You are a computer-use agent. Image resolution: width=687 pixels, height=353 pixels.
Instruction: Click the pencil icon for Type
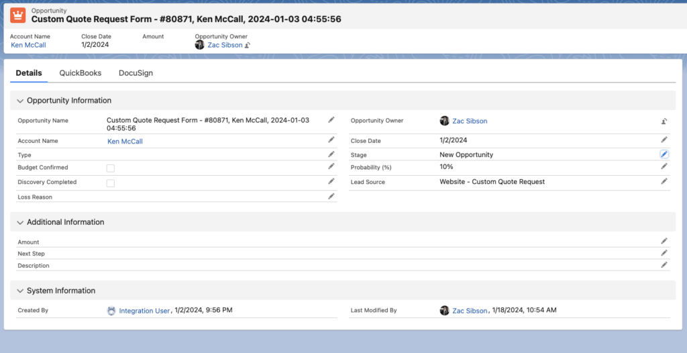click(x=331, y=154)
